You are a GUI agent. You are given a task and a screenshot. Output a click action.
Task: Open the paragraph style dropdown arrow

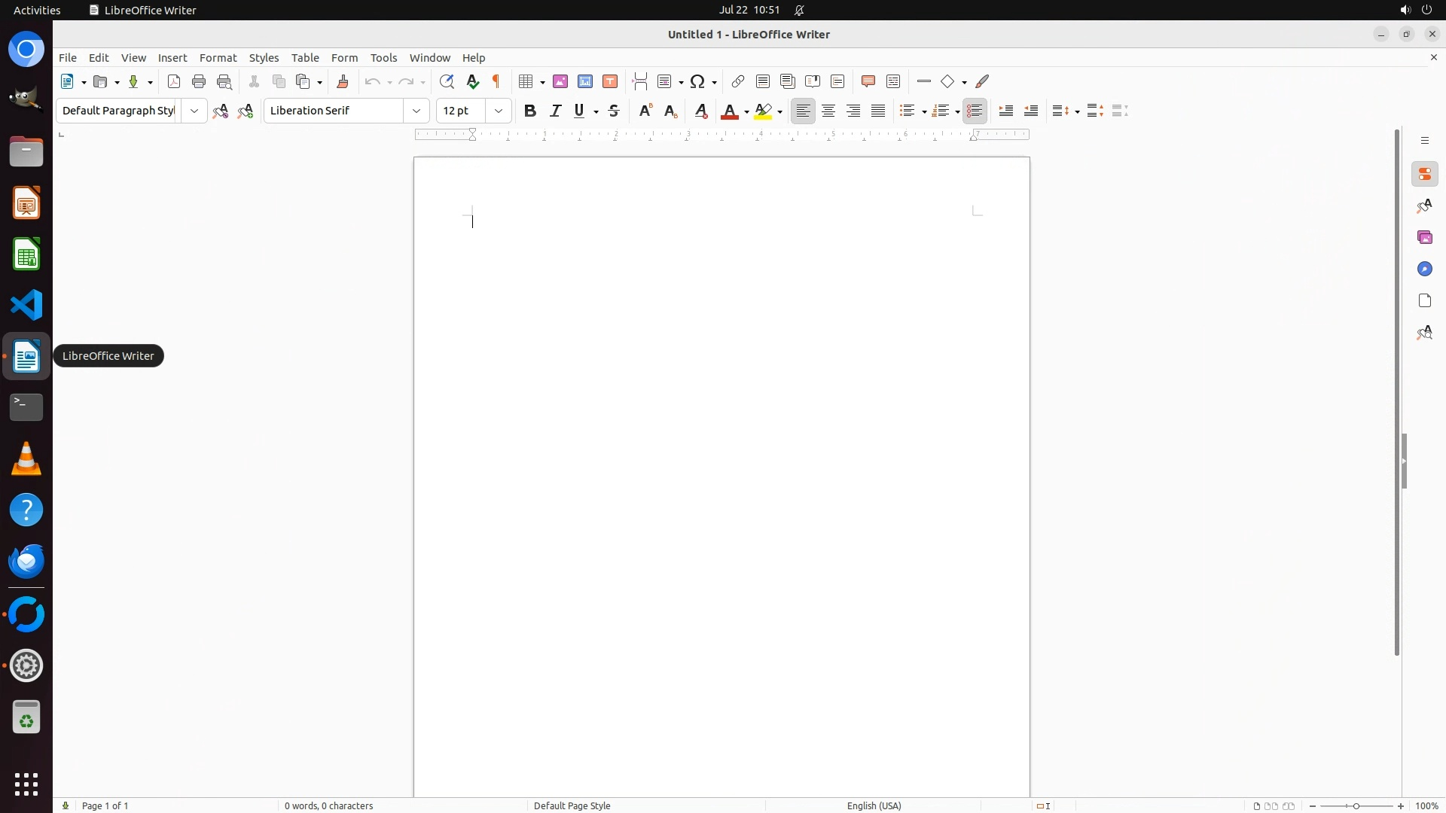194,111
